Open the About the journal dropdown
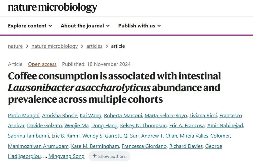This screenshot has width=253, height=164. (85, 26)
